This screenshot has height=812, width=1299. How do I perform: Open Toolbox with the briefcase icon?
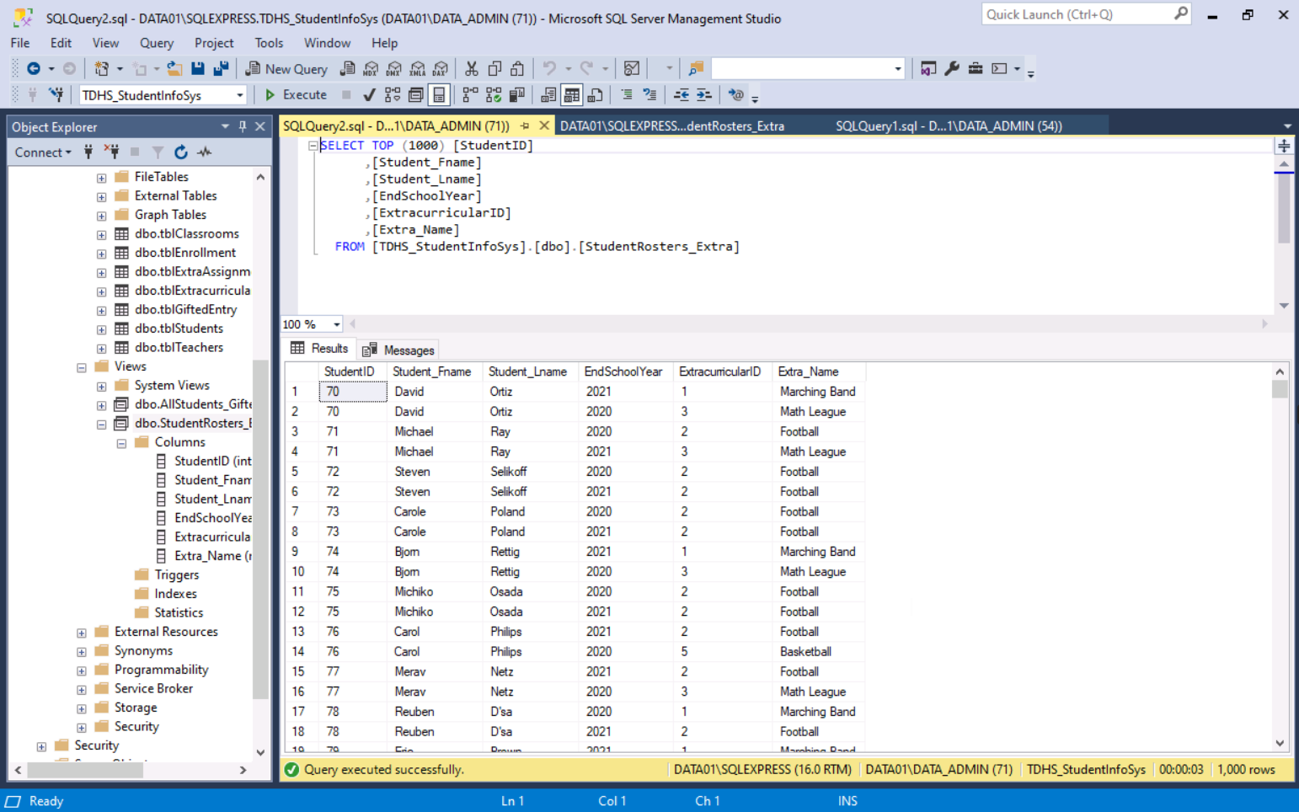click(976, 68)
